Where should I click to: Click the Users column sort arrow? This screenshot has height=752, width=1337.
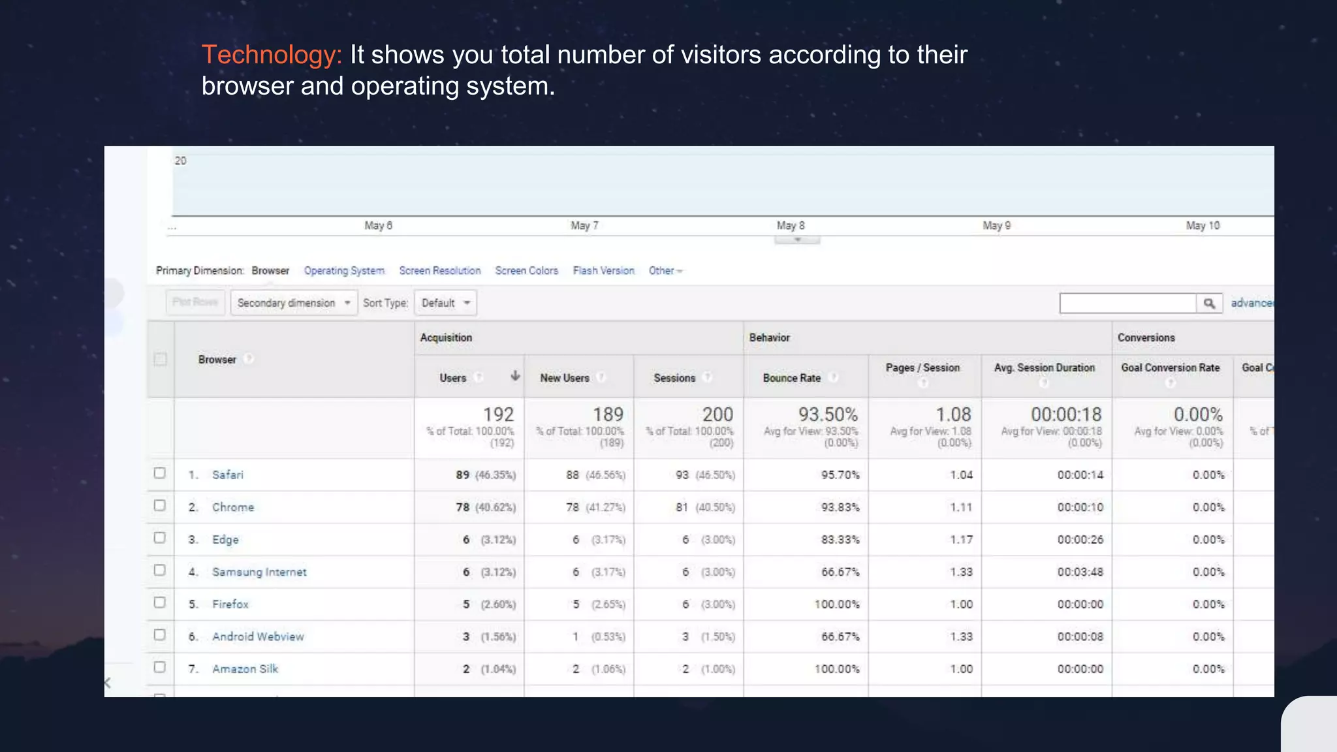515,376
